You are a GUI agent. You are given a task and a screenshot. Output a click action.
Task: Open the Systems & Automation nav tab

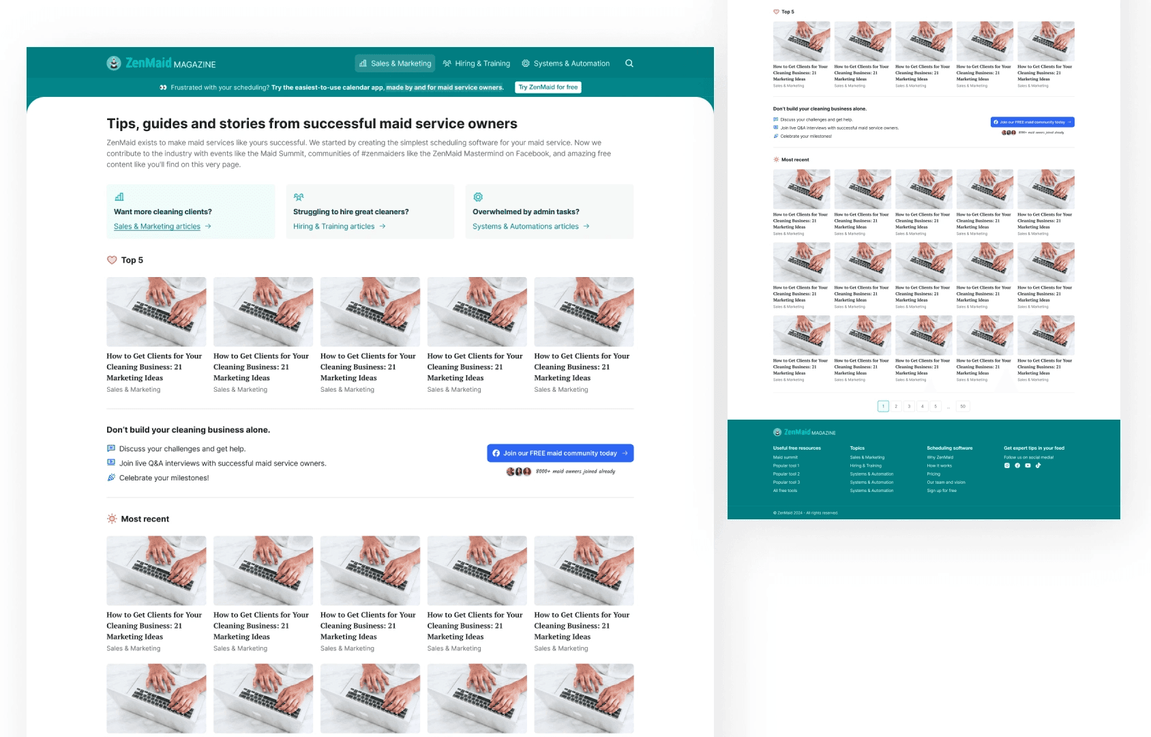tap(566, 63)
